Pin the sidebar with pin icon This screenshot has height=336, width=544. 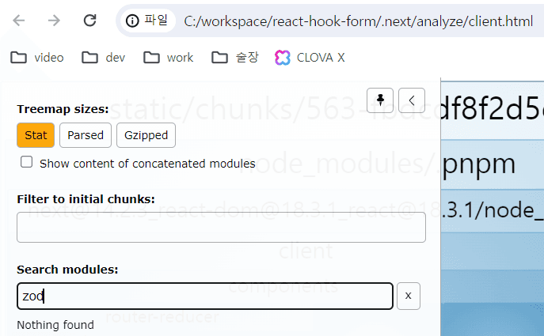[x=381, y=100]
